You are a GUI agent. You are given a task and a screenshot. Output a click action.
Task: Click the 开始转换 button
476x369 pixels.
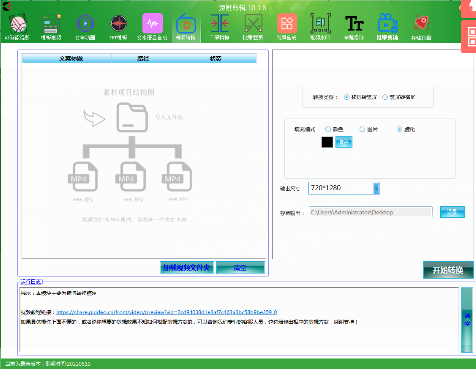click(448, 270)
